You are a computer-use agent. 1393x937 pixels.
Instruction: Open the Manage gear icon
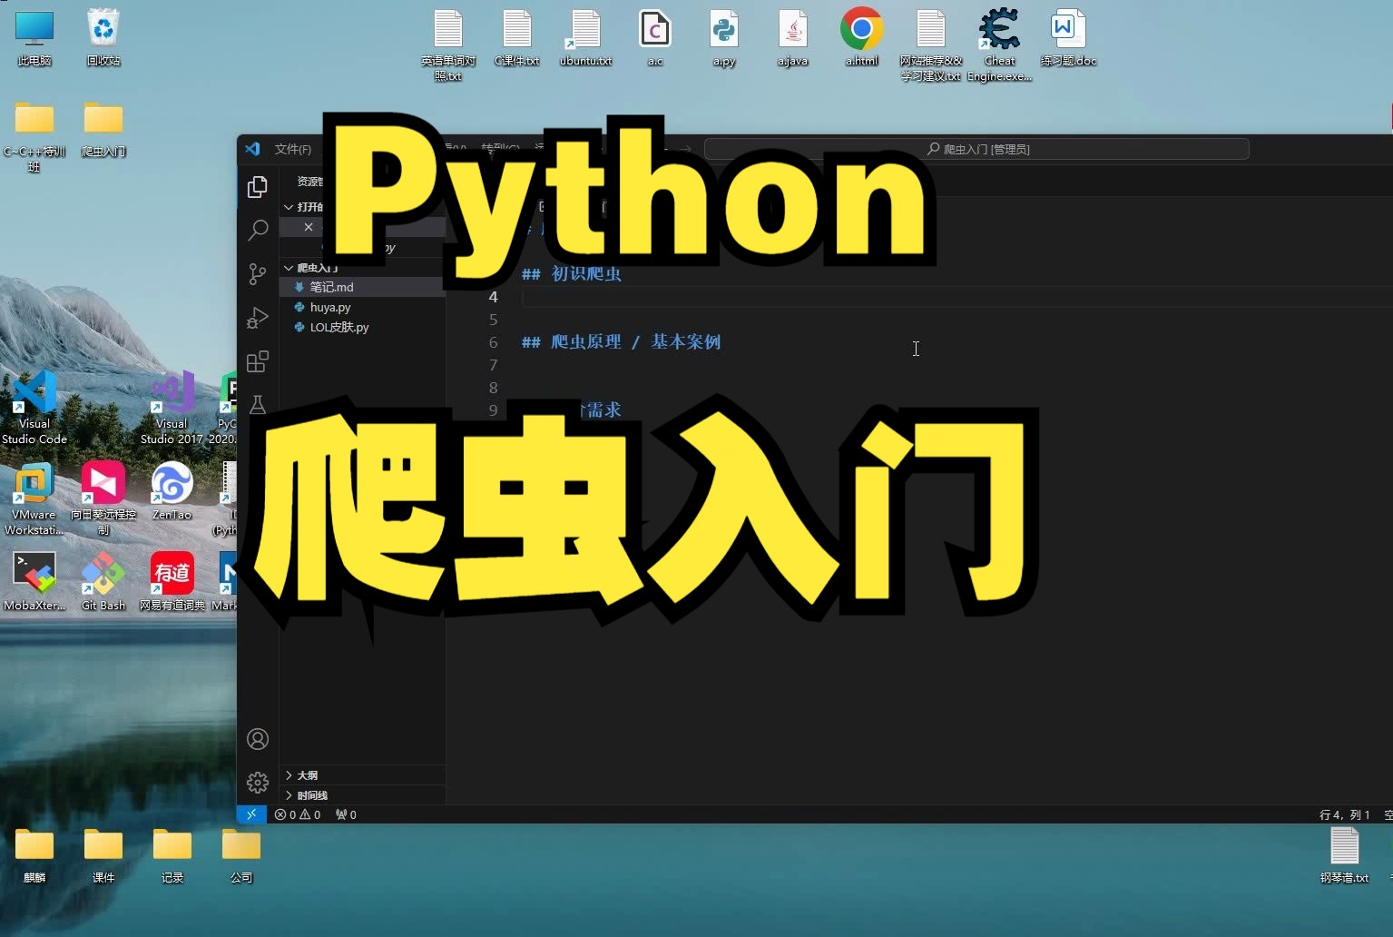pyautogui.click(x=258, y=782)
